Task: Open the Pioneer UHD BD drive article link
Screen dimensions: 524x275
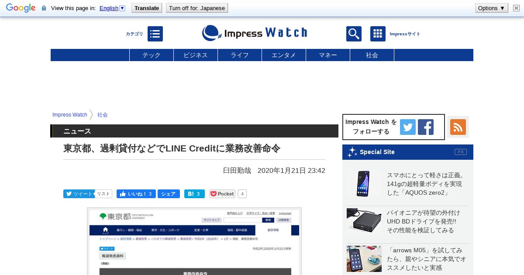Action: click(x=424, y=221)
